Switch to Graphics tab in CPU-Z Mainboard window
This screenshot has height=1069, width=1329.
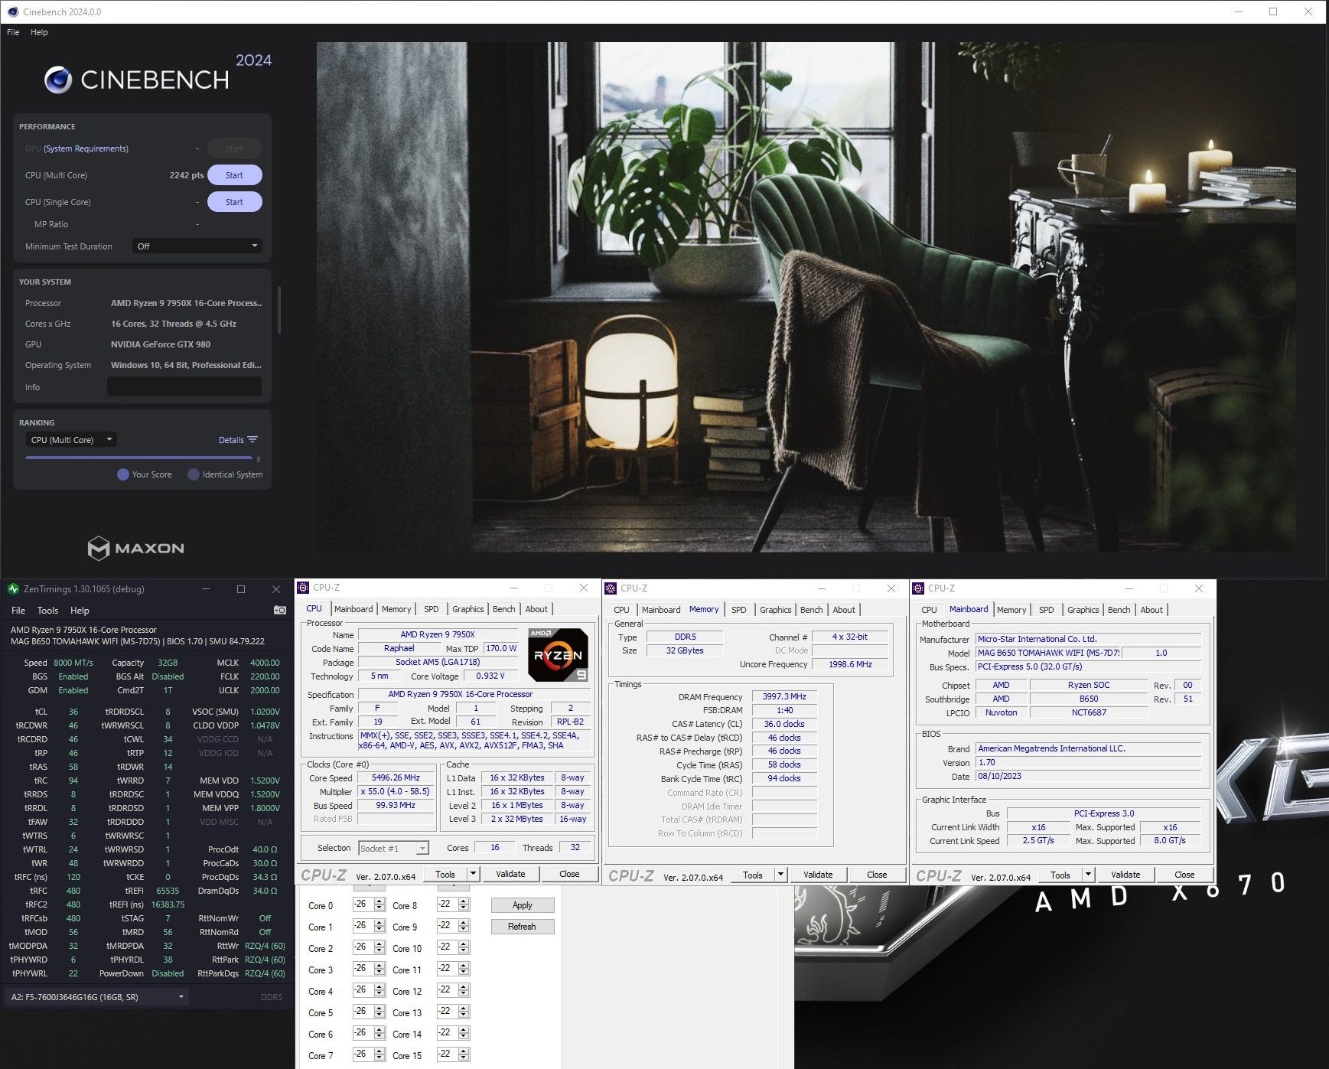1083,610
